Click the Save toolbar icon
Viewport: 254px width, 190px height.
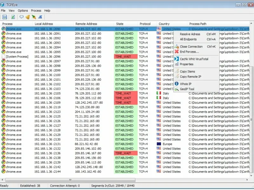tap(4, 17)
